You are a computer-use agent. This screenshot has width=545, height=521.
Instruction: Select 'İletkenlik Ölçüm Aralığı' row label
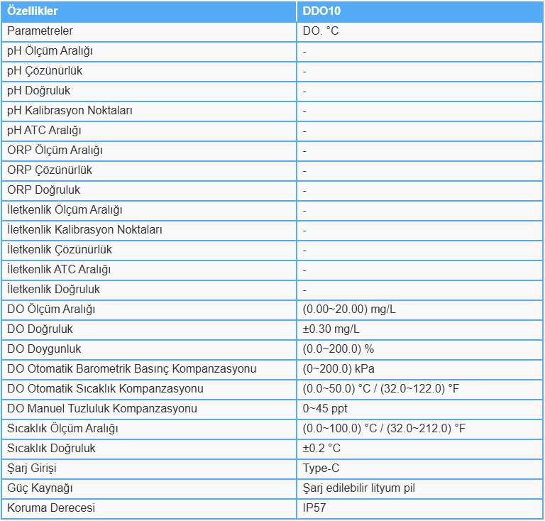[65, 210]
